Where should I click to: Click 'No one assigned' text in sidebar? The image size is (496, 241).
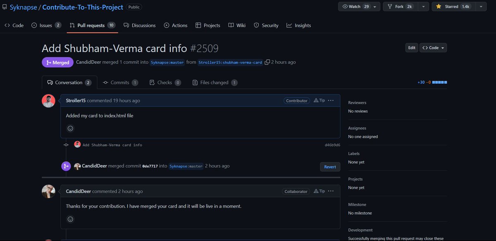pos(363,136)
